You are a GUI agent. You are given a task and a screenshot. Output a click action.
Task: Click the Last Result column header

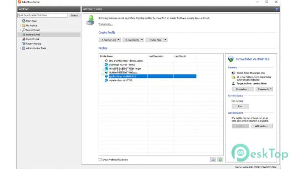[180, 56]
